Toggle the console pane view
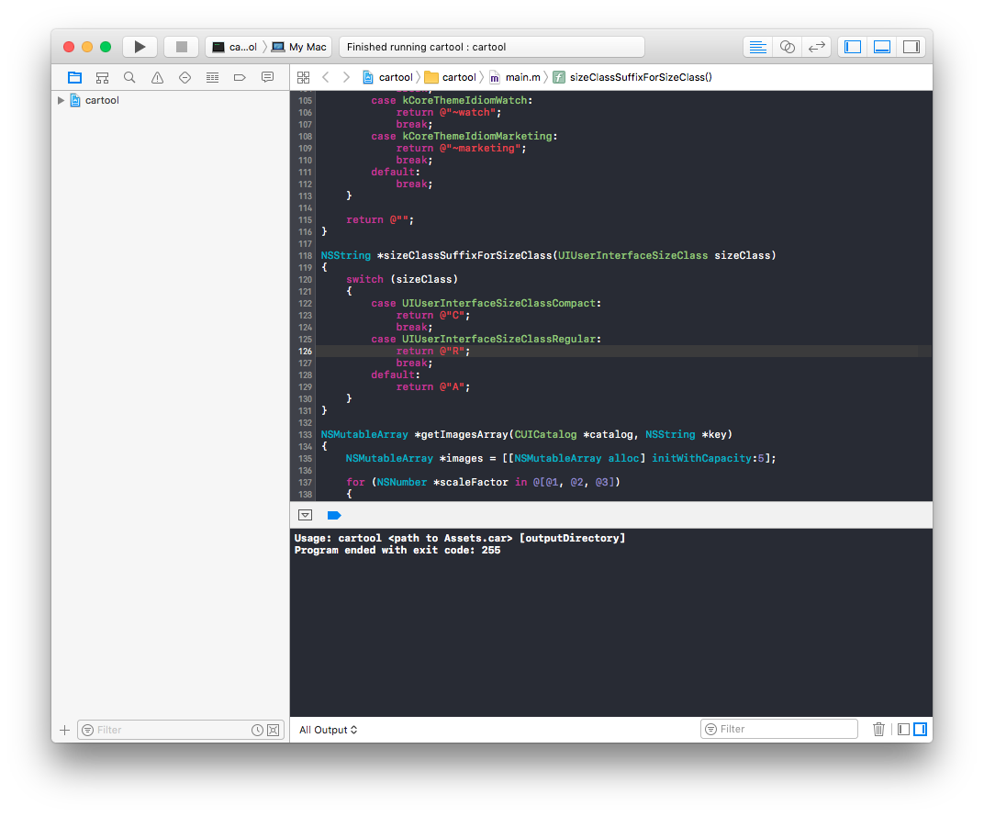 920,730
